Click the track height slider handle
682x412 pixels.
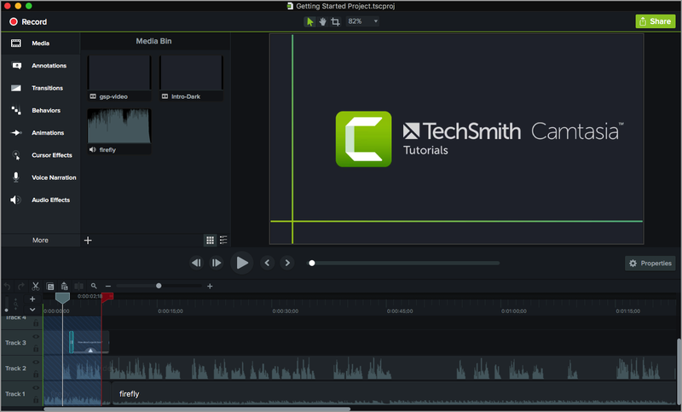[x=6, y=310]
